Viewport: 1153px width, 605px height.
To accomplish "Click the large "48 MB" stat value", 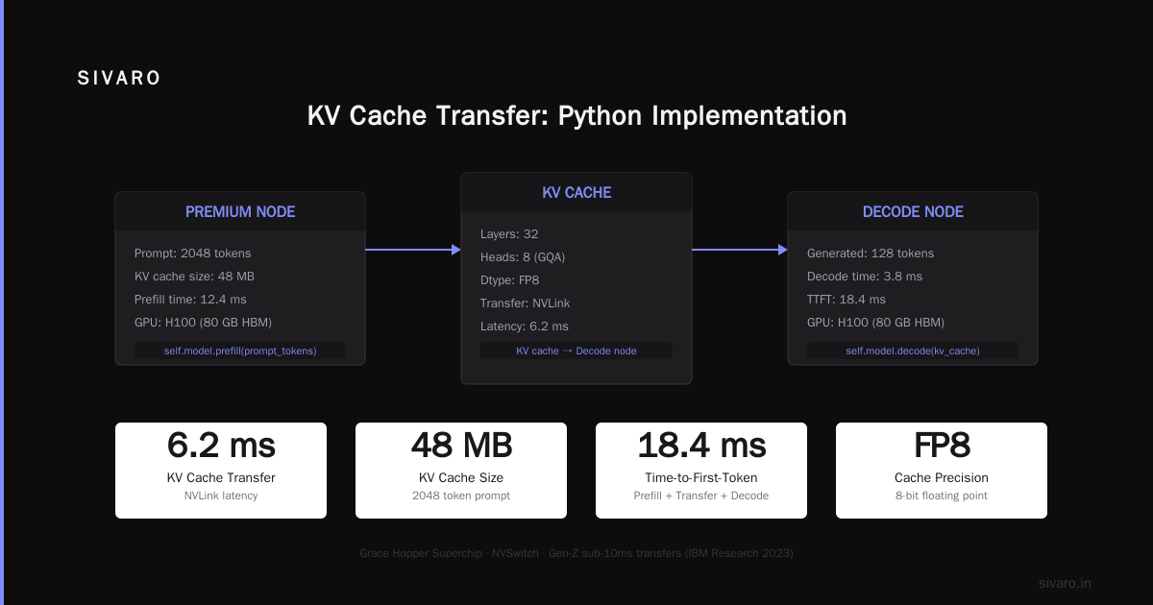I will coord(461,445).
